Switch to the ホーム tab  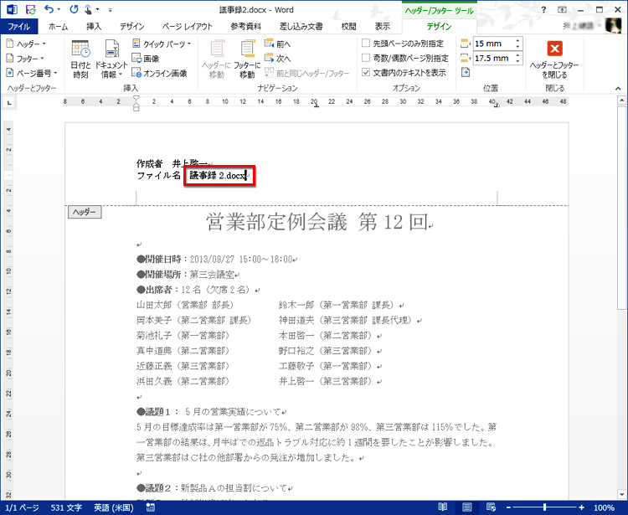pos(58,27)
